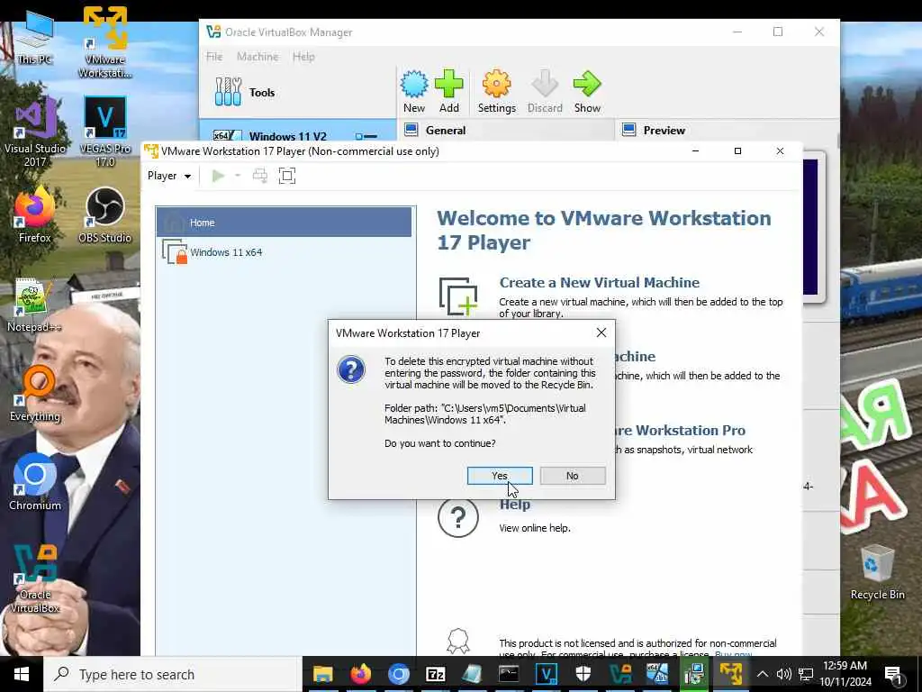
Task: Click the Create a New Virtual Machine icon
Action: (458, 296)
